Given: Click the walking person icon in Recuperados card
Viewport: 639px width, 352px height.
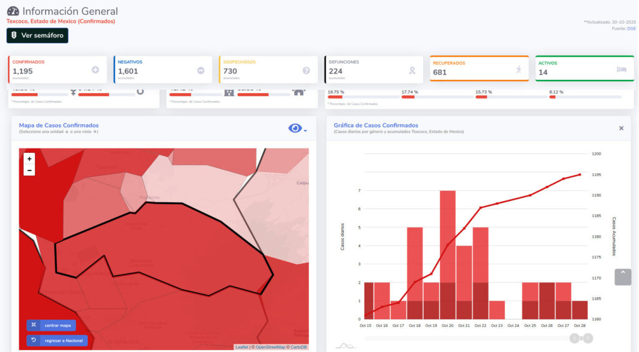Looking at the screenshot, I should (x=518, y=70).
